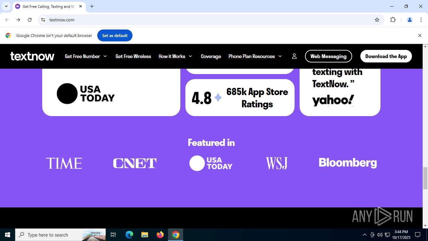Click the scrollbar down arrow

point(425,225)
